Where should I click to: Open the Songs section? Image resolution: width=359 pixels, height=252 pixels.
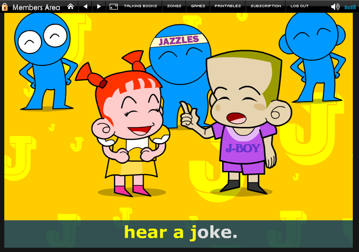(174, 6)
